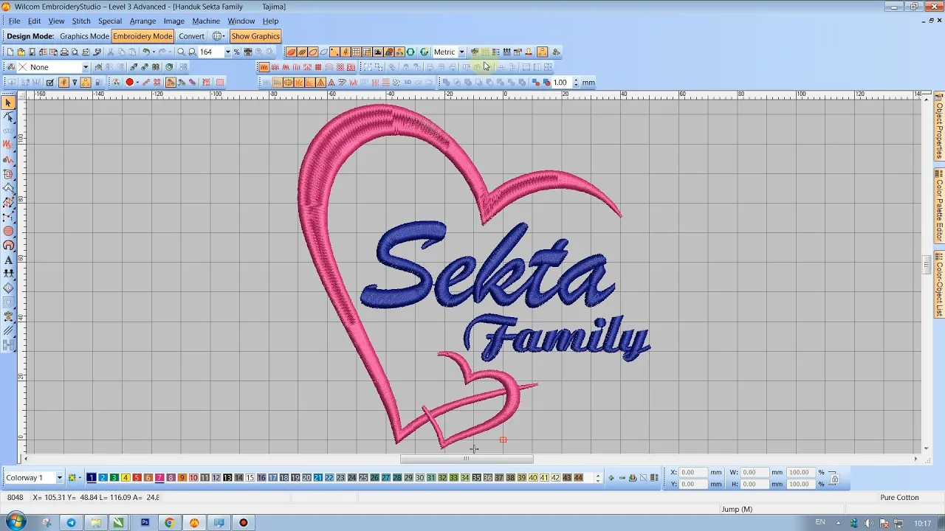
Task: Click the globe icon beside Convert
Action: pos(217,36)
